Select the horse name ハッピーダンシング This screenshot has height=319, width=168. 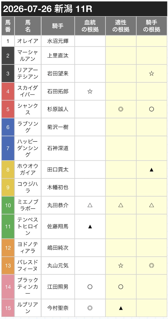pyautogui.click(x=28, y=148)
